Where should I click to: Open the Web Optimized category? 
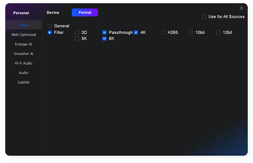tap(24, 35)
